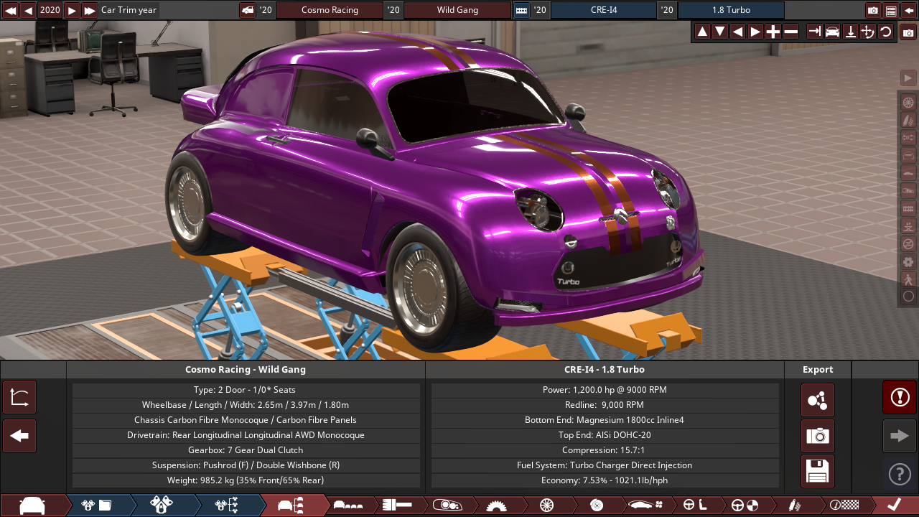Click the drop-to-ground arrow icon

pyautogui.click(x=850, y=32)
